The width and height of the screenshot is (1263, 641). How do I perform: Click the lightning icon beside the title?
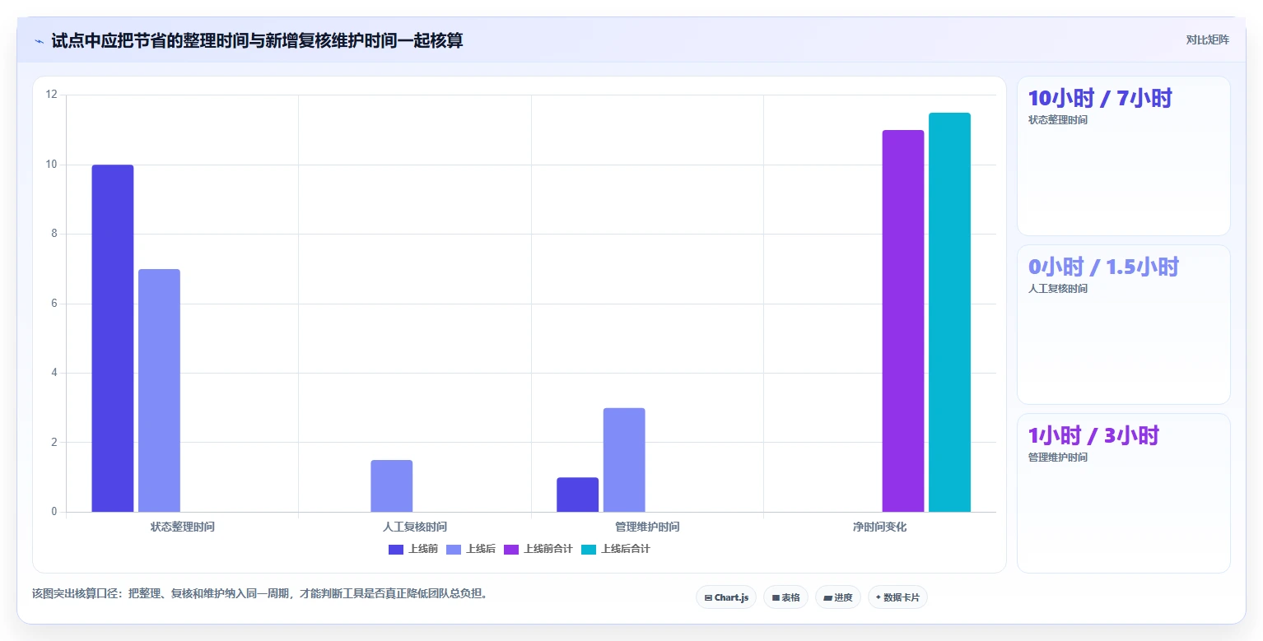pyautogui.click(x=39, y=40)
